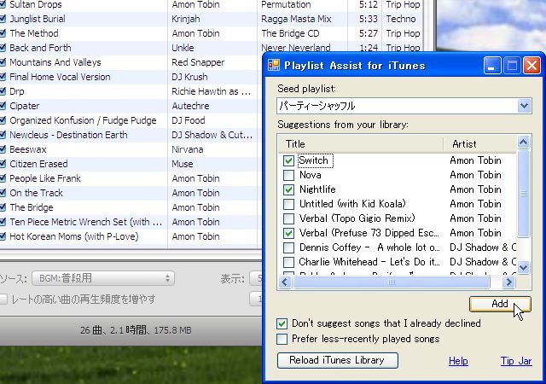Click Reload iTunes Library button
Viewport: 546px width, 384px height.
tap(338, 360)
